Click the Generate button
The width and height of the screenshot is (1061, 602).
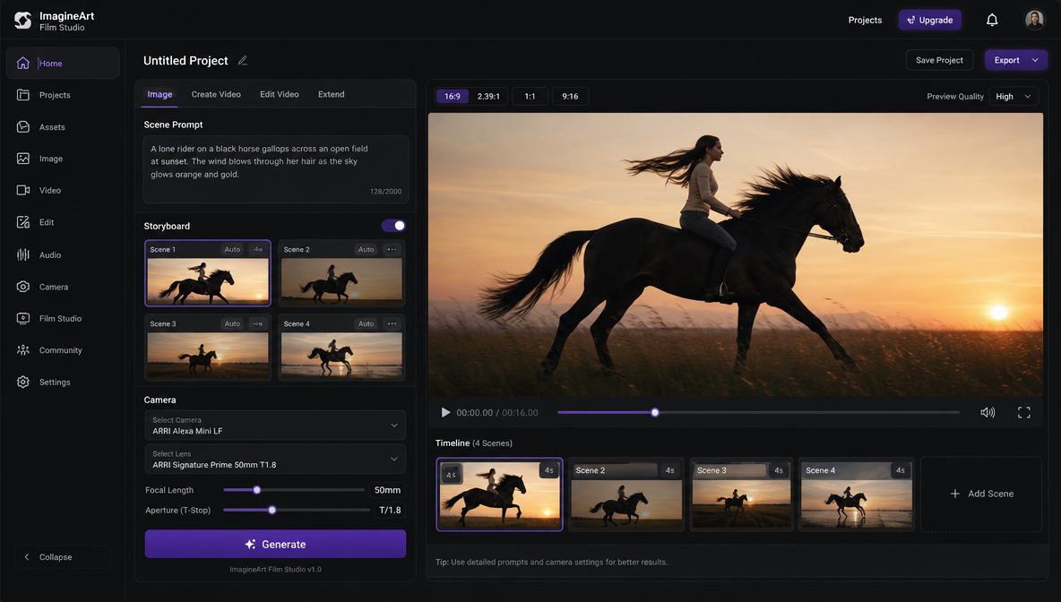pos(275,544)
